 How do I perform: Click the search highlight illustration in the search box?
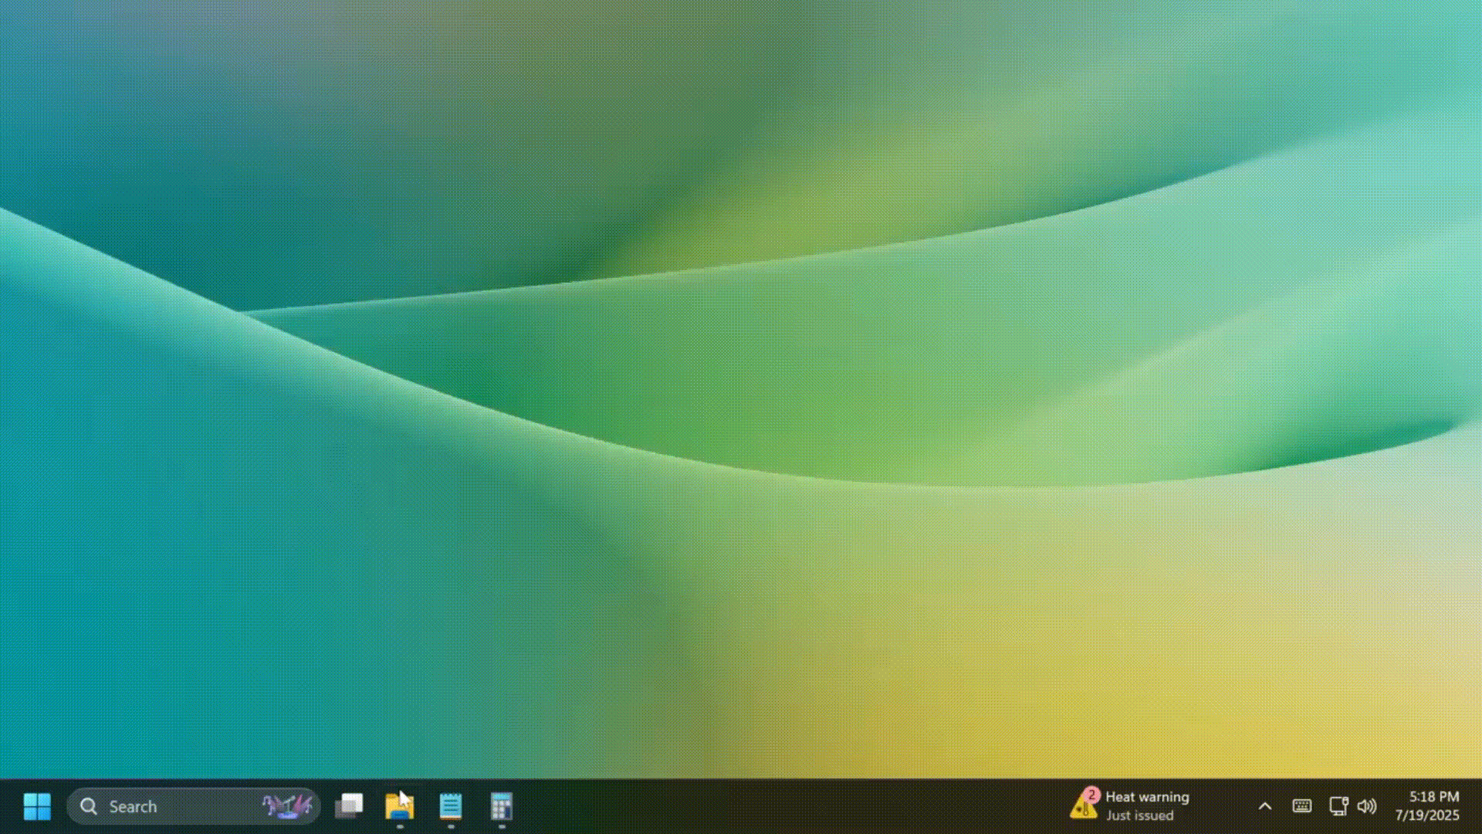pyautogui.click(x=287, y=806)
